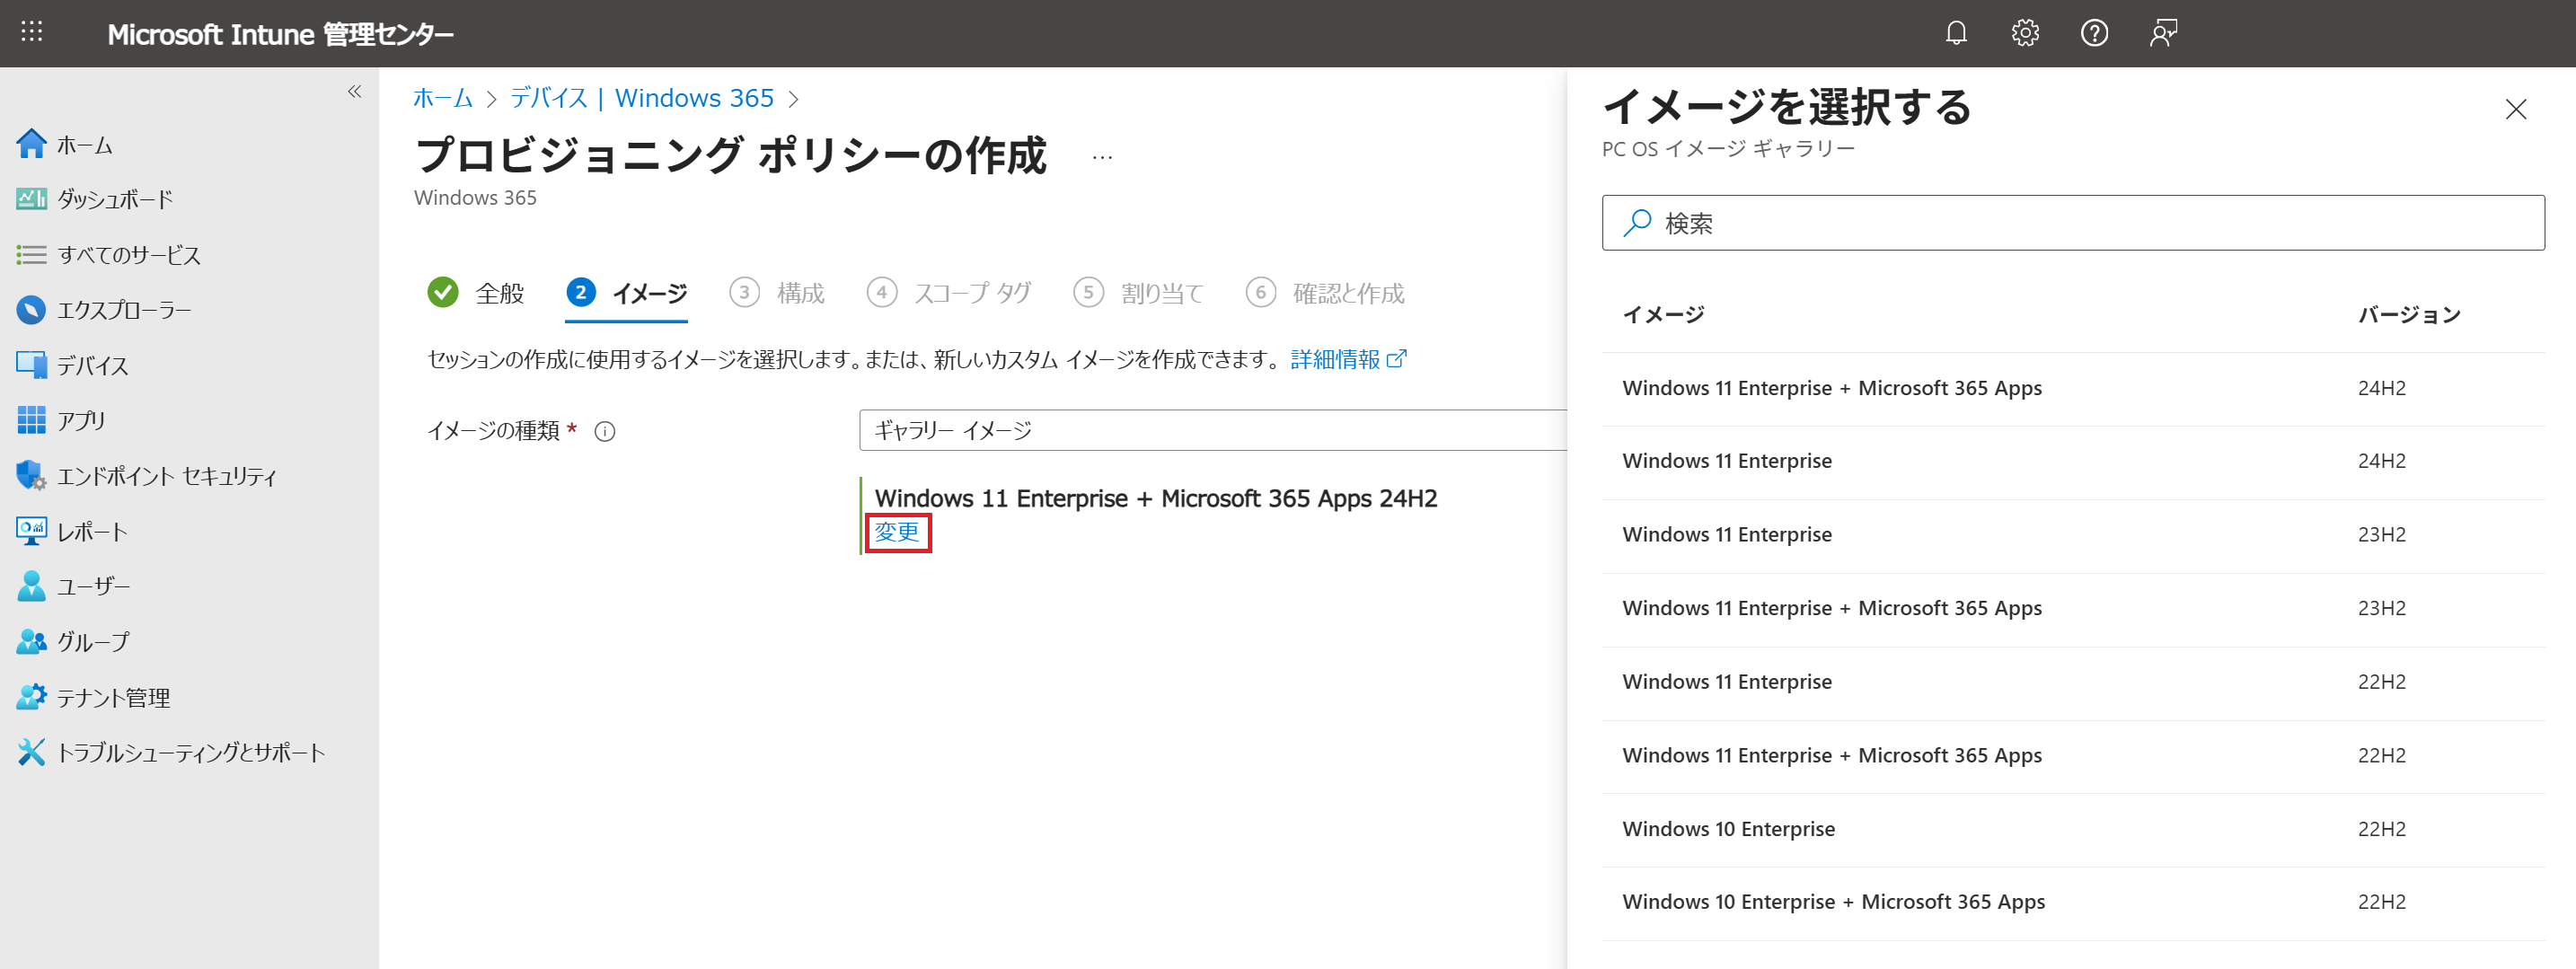Screen dimensions: 2576x969
Task: Sort by the イメージ column header
Action: (1663, 314)
